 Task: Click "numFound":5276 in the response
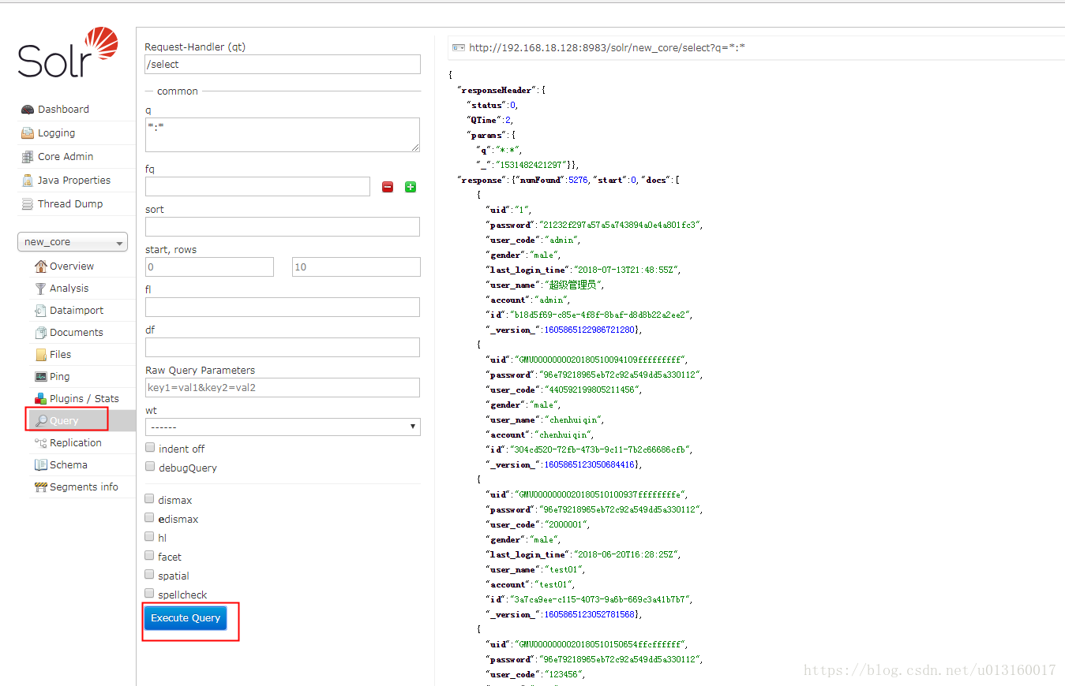(551, 181)
